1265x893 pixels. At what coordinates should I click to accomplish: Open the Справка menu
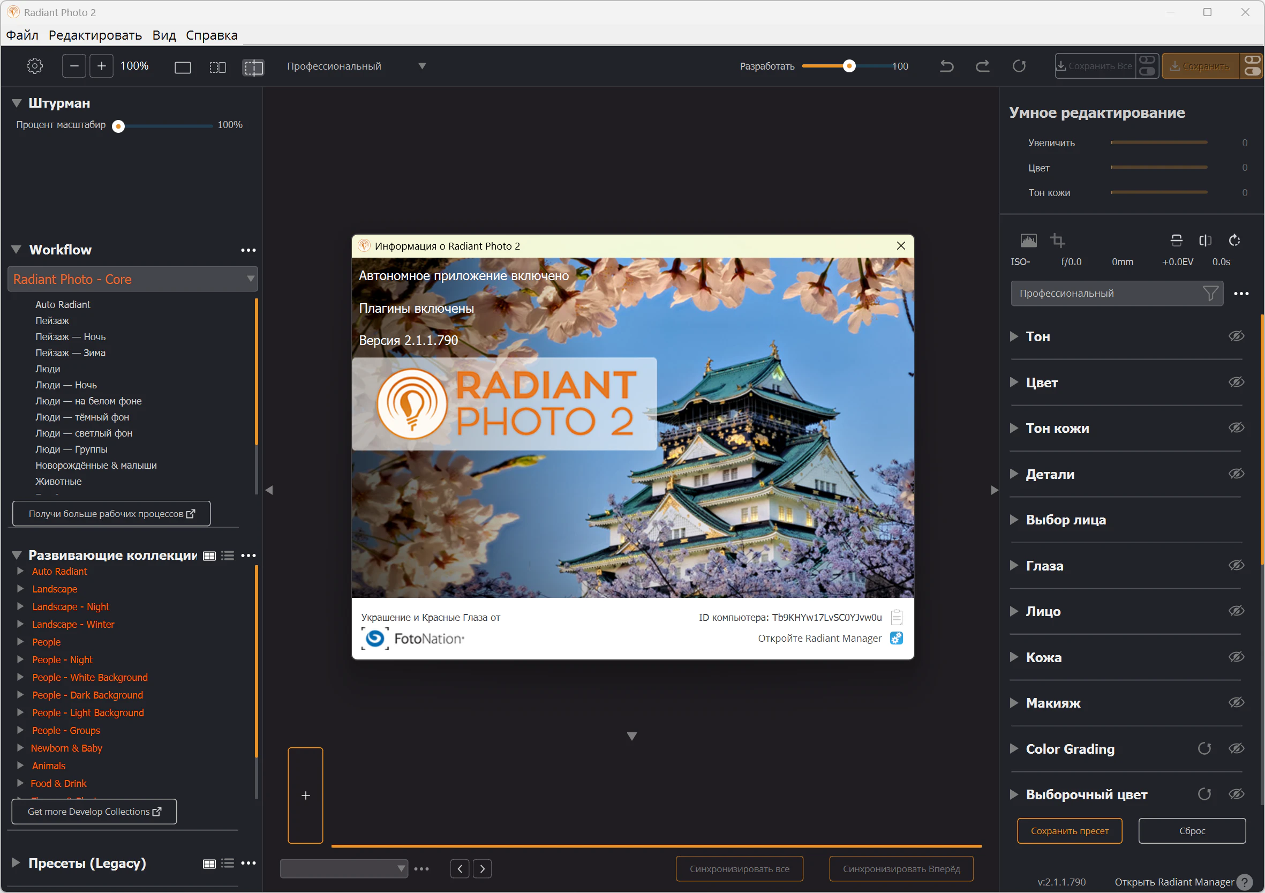212,35
